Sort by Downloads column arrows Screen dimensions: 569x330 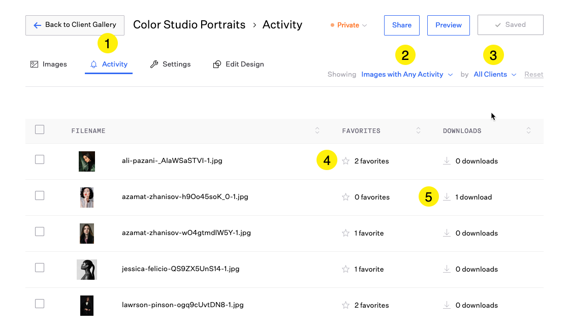[x=528, y=130]
